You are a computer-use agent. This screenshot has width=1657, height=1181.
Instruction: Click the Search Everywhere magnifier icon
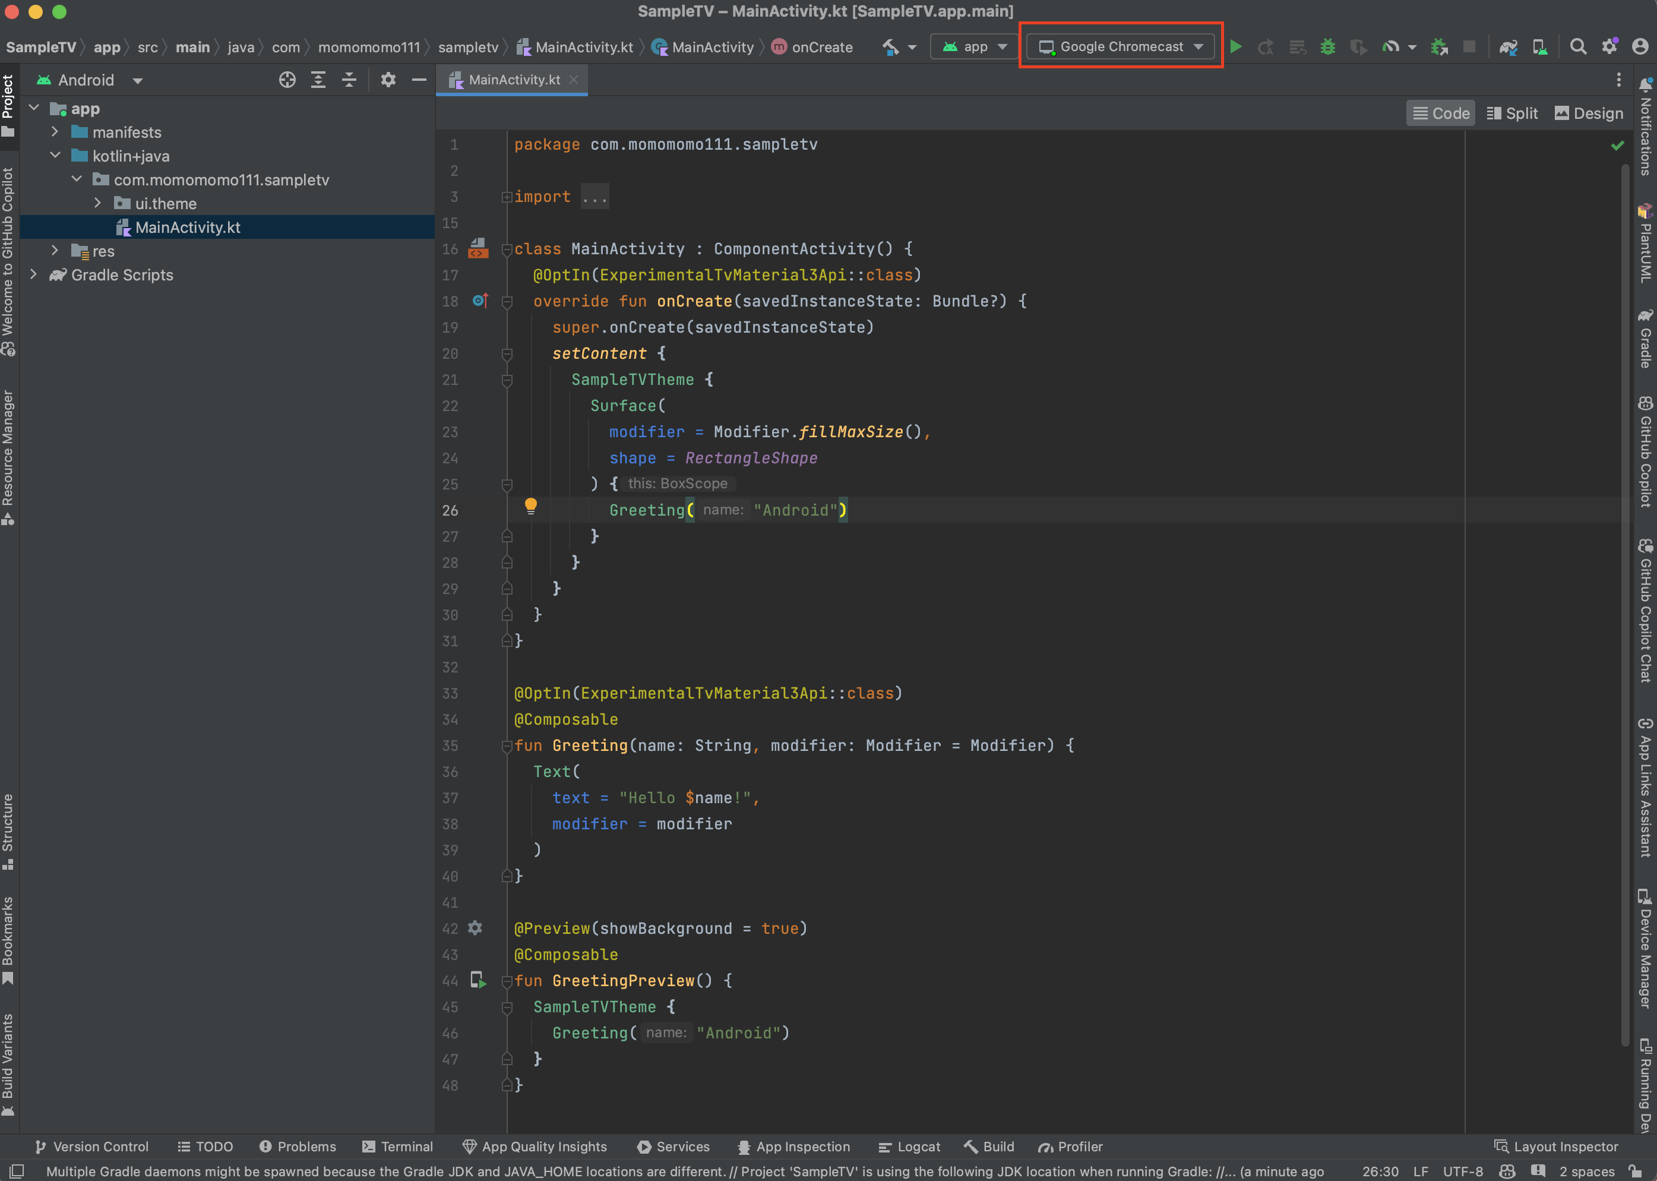point(1577,46)
